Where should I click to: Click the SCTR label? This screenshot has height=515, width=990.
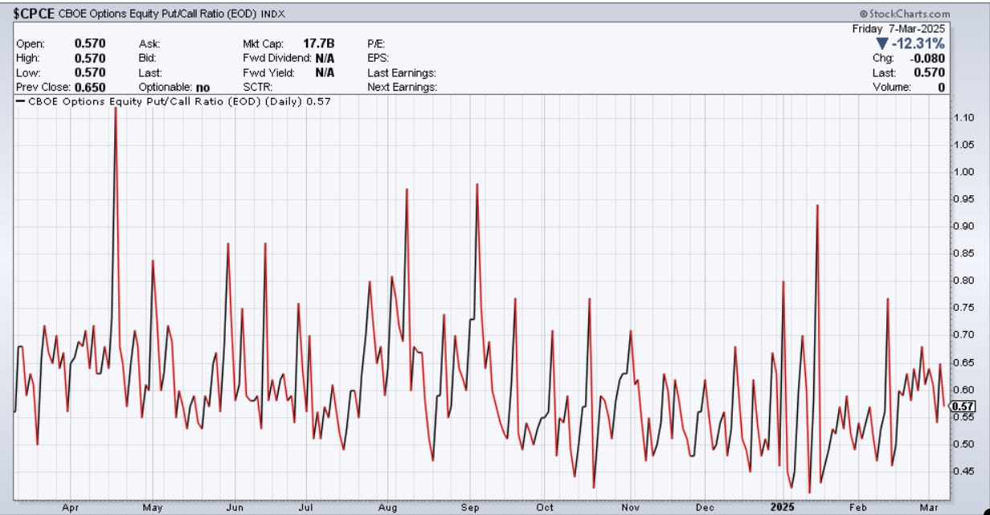point(257,87)
